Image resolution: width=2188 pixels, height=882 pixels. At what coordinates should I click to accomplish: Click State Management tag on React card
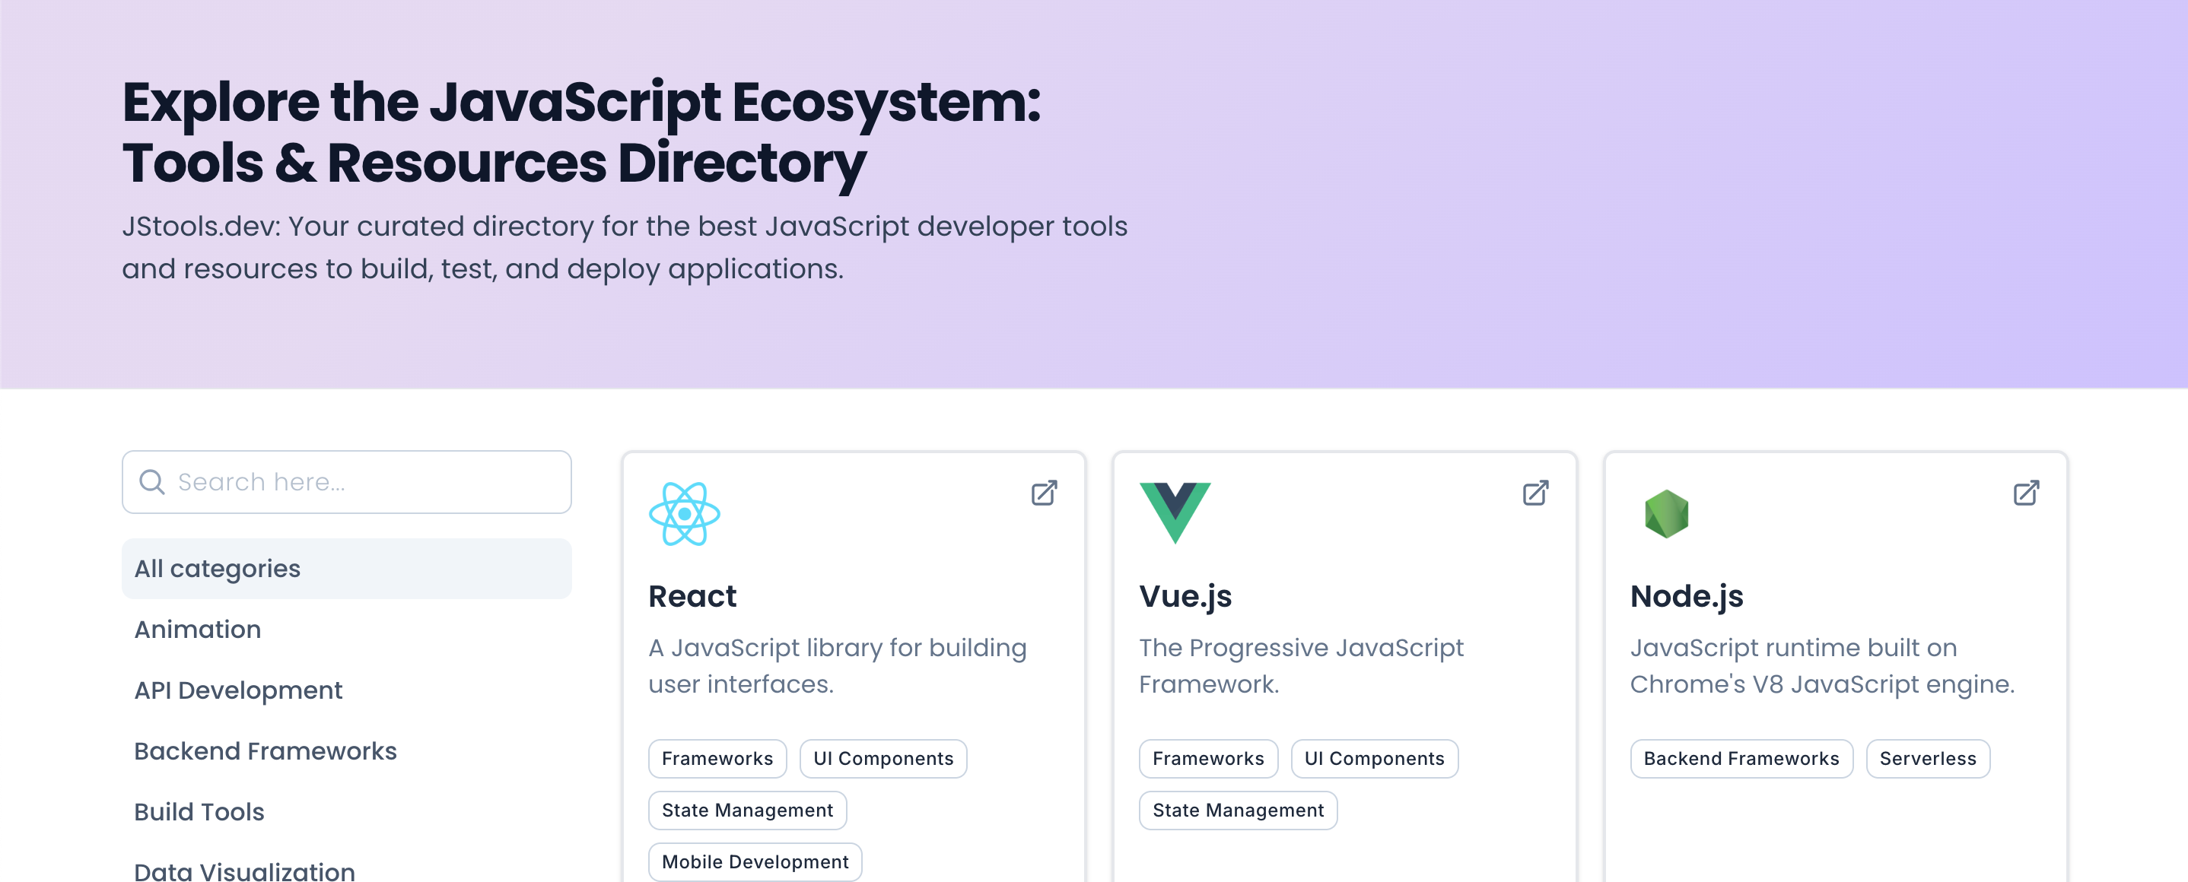pos(747,811)
